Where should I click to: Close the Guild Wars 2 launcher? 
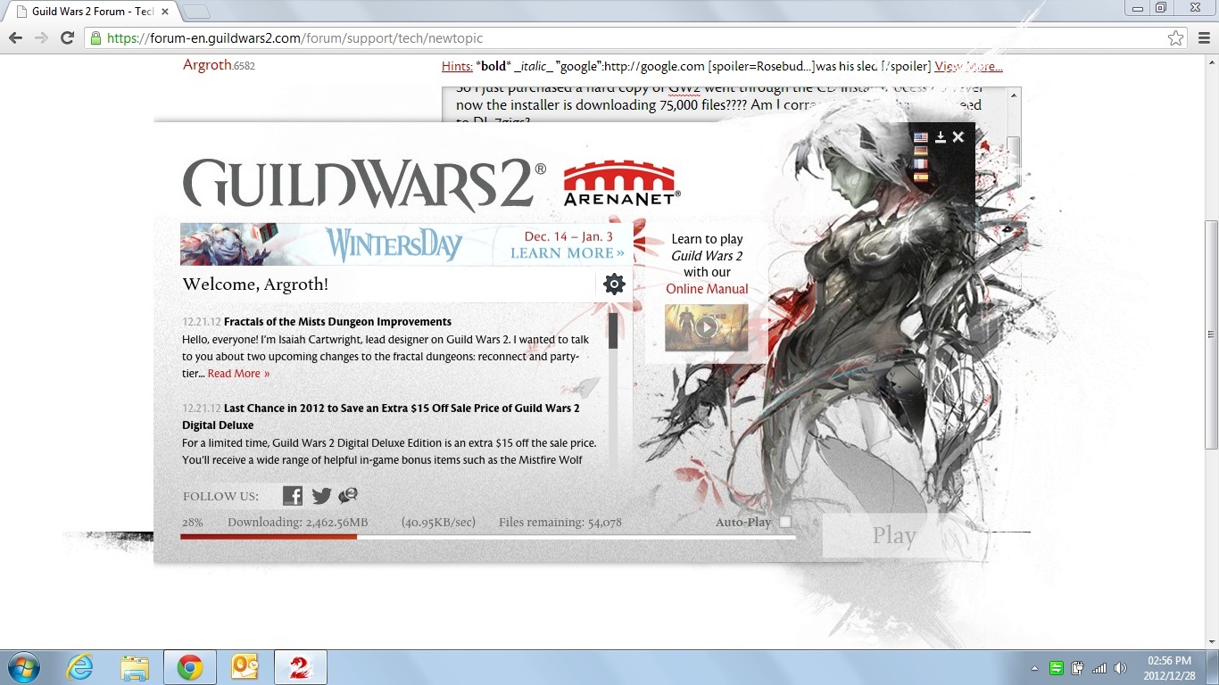pyautogui.click(x=958, y=136)
